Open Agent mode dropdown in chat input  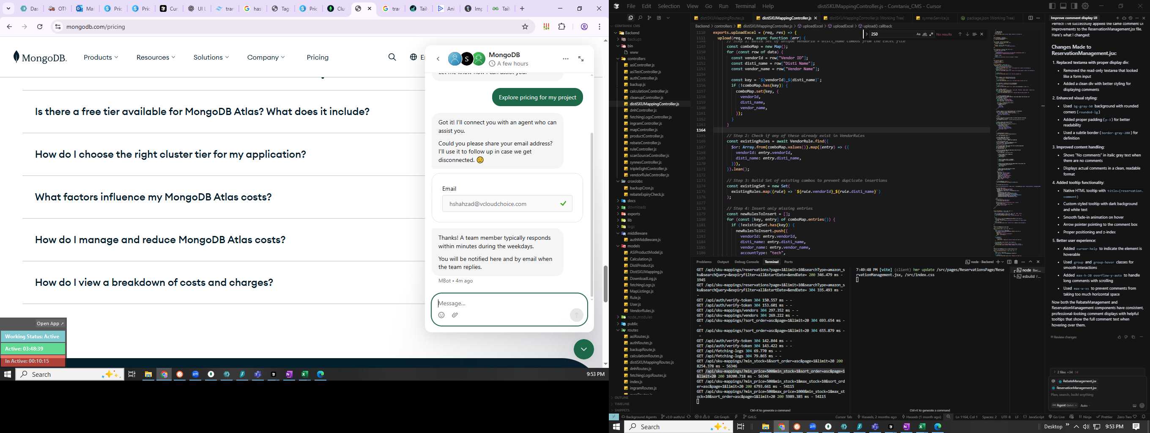[1064, 406]
